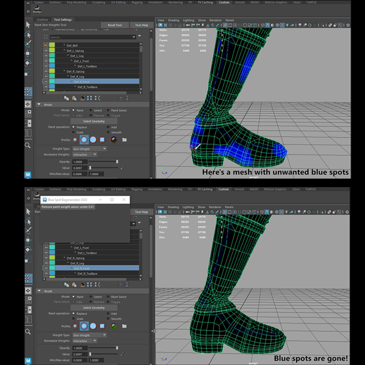Viewport: 365px width, 365px height.
Task: Click Reset Tool in the top window
Action: [x=115, y=25]
